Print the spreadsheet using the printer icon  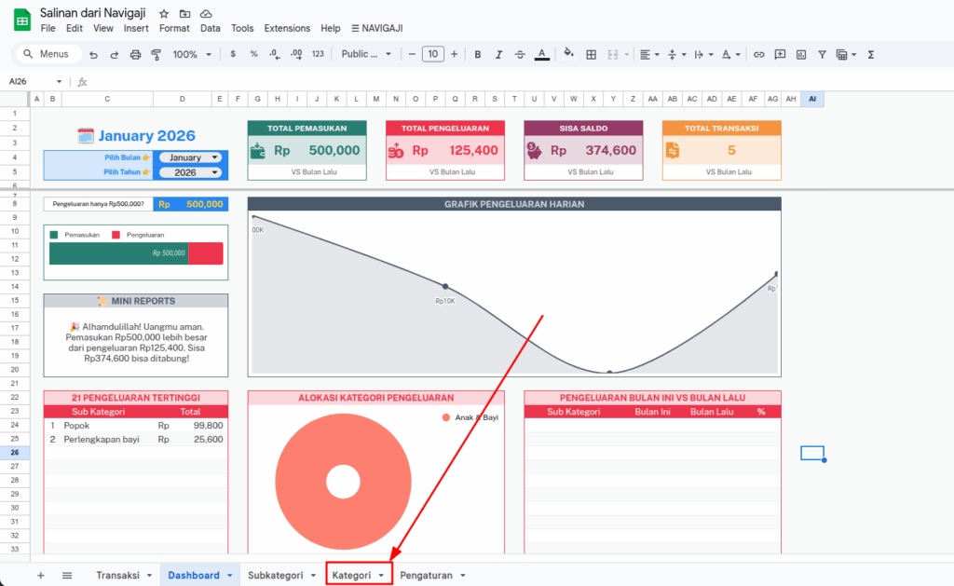pos(136,55)
